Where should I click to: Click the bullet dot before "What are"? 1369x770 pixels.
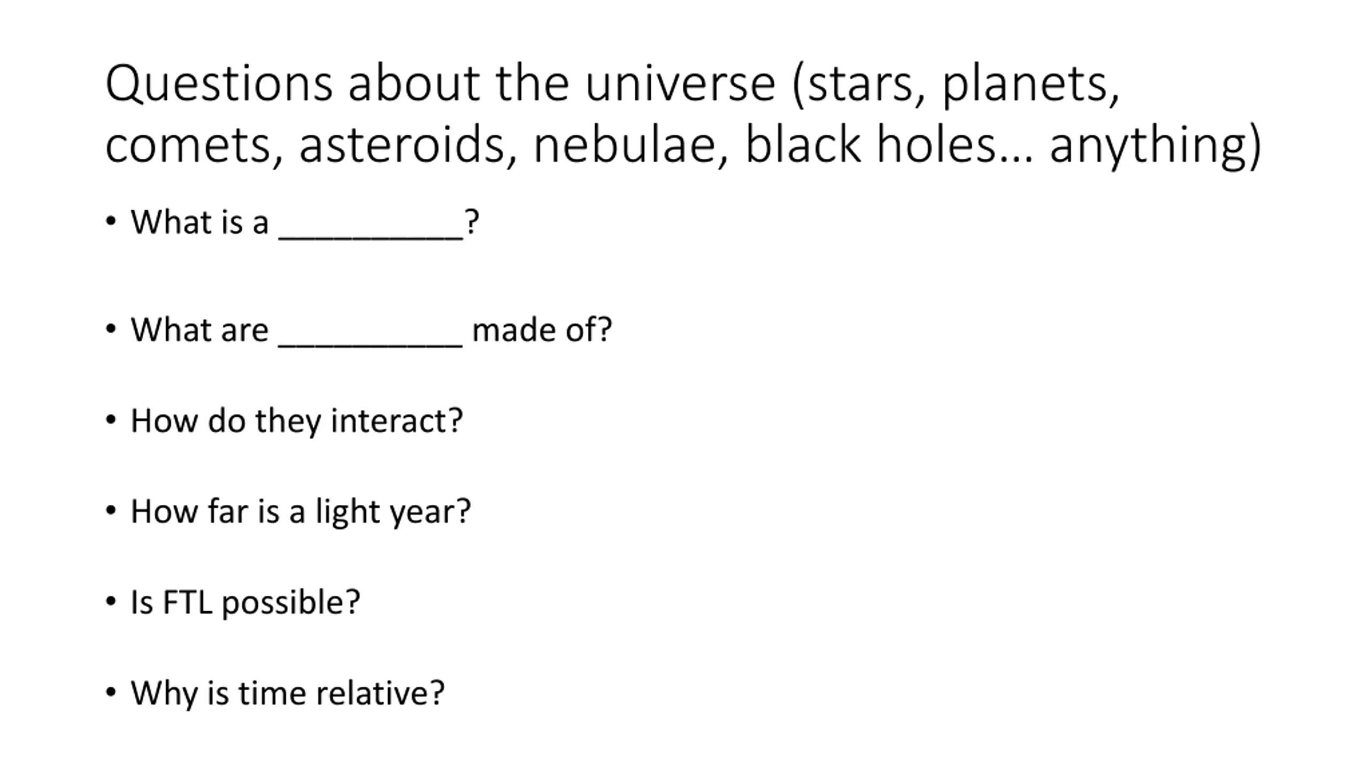111,329
